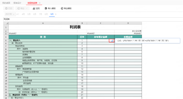Screen dimensions: 183x99
Task: Click the 加：营业外收入 cell
Action: pyautogui.click(x=43, y=98)
